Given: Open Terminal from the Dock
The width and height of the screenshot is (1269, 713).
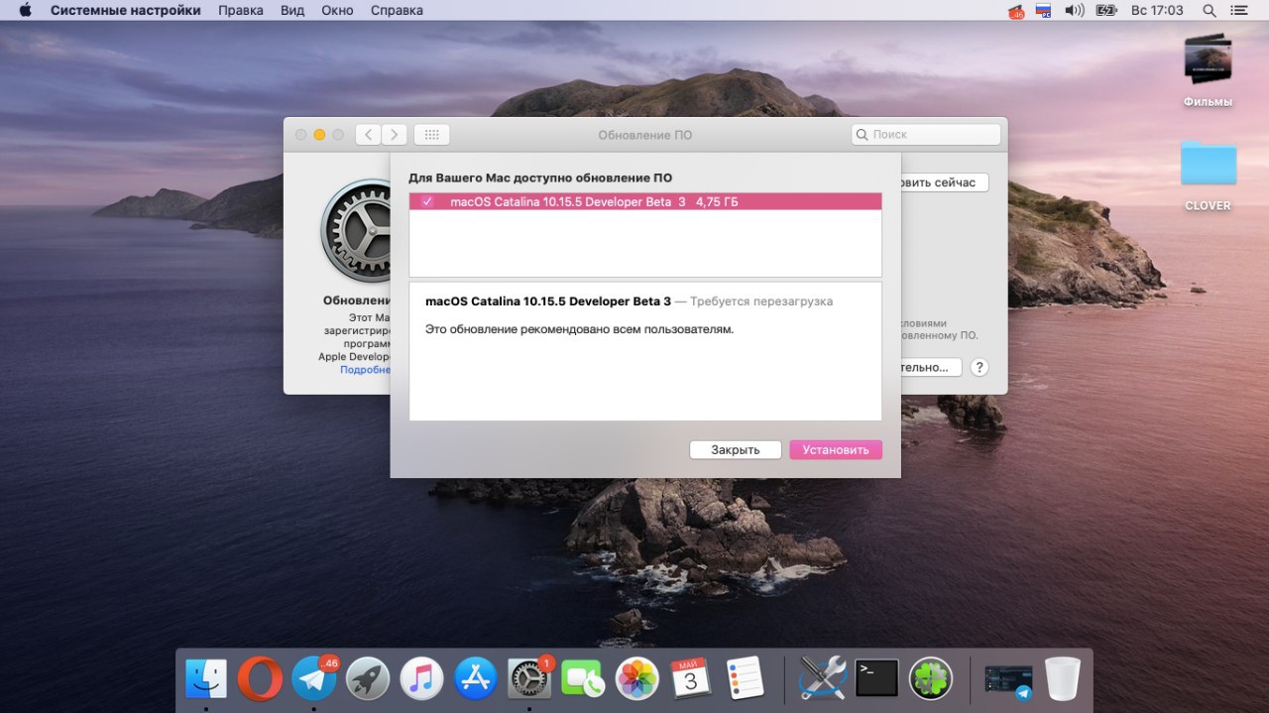Looking at the screenshot, I should (x=876, y=679).
